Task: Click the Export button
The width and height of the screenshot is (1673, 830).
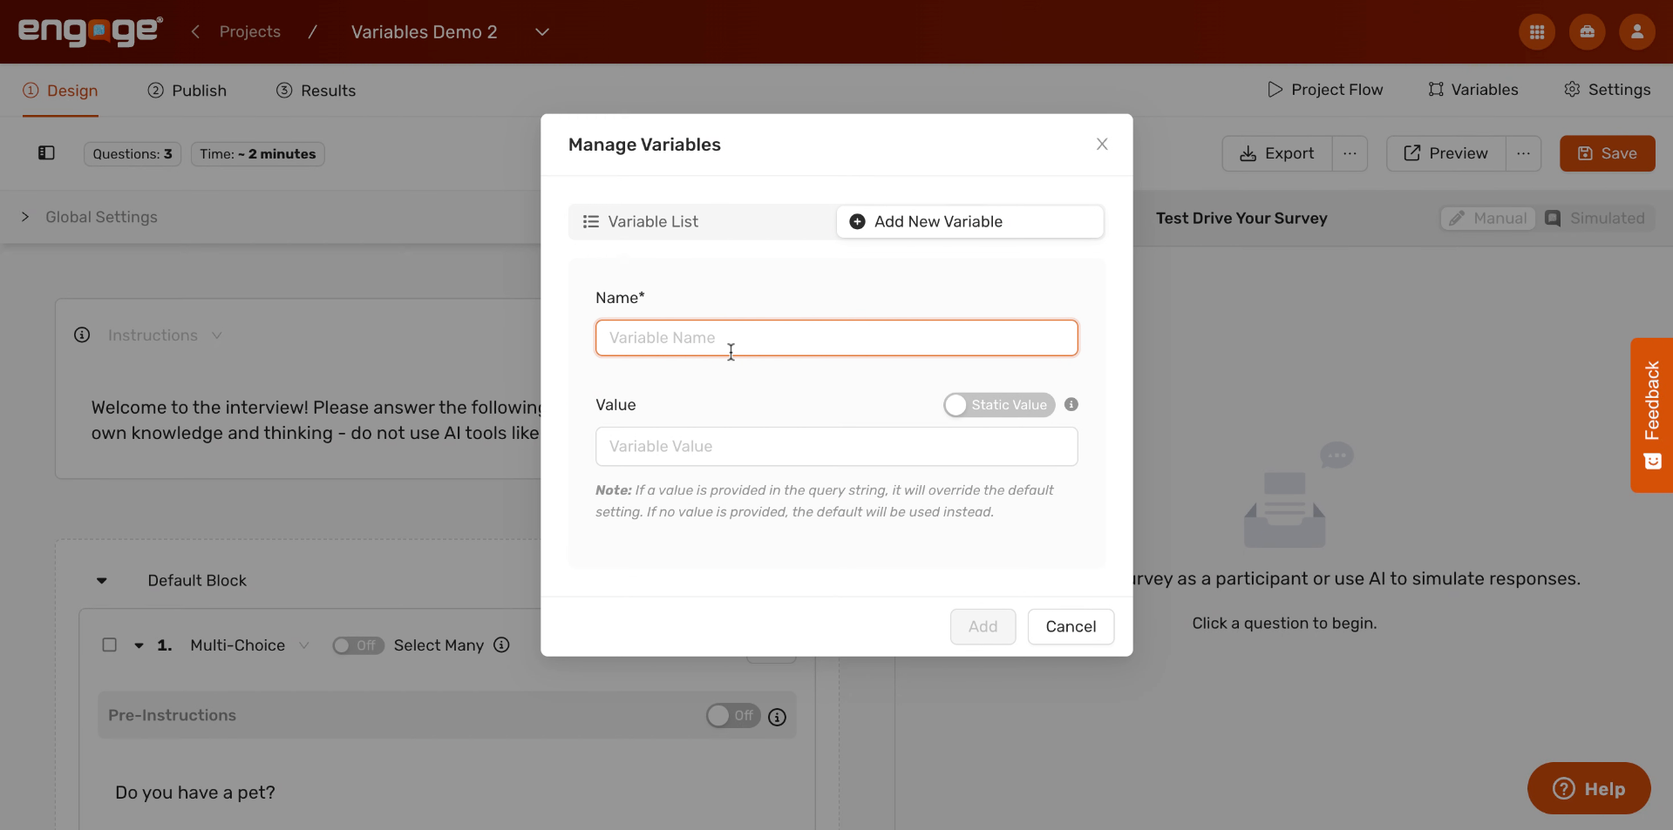Action: point(1277,153)
